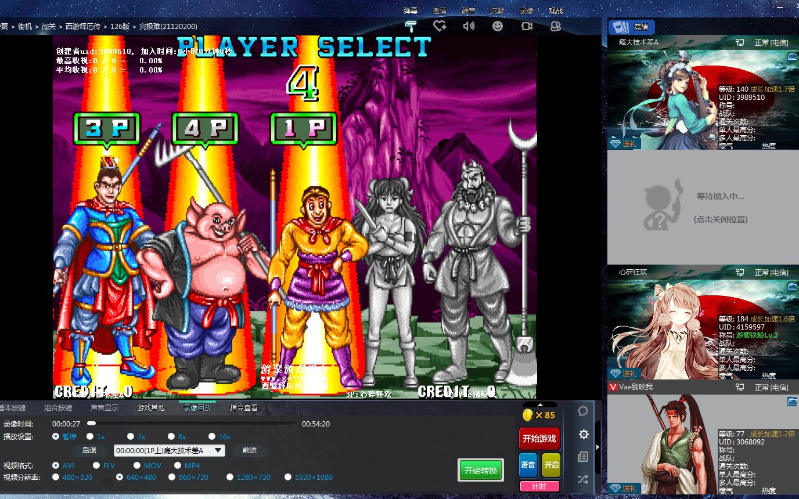Click the red 开始游戏 button

click(539, 439)
